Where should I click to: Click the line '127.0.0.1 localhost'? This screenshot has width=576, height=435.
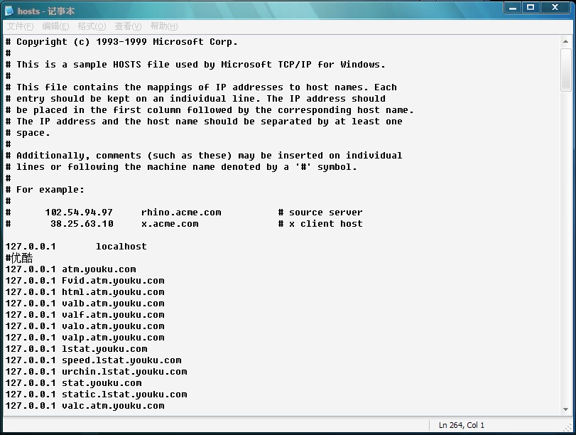[x=76, y=247]
